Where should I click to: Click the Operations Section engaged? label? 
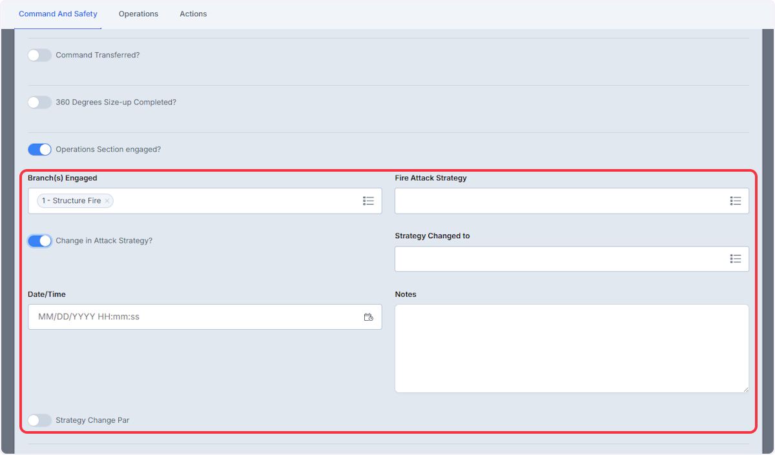[x=108, y=149]
